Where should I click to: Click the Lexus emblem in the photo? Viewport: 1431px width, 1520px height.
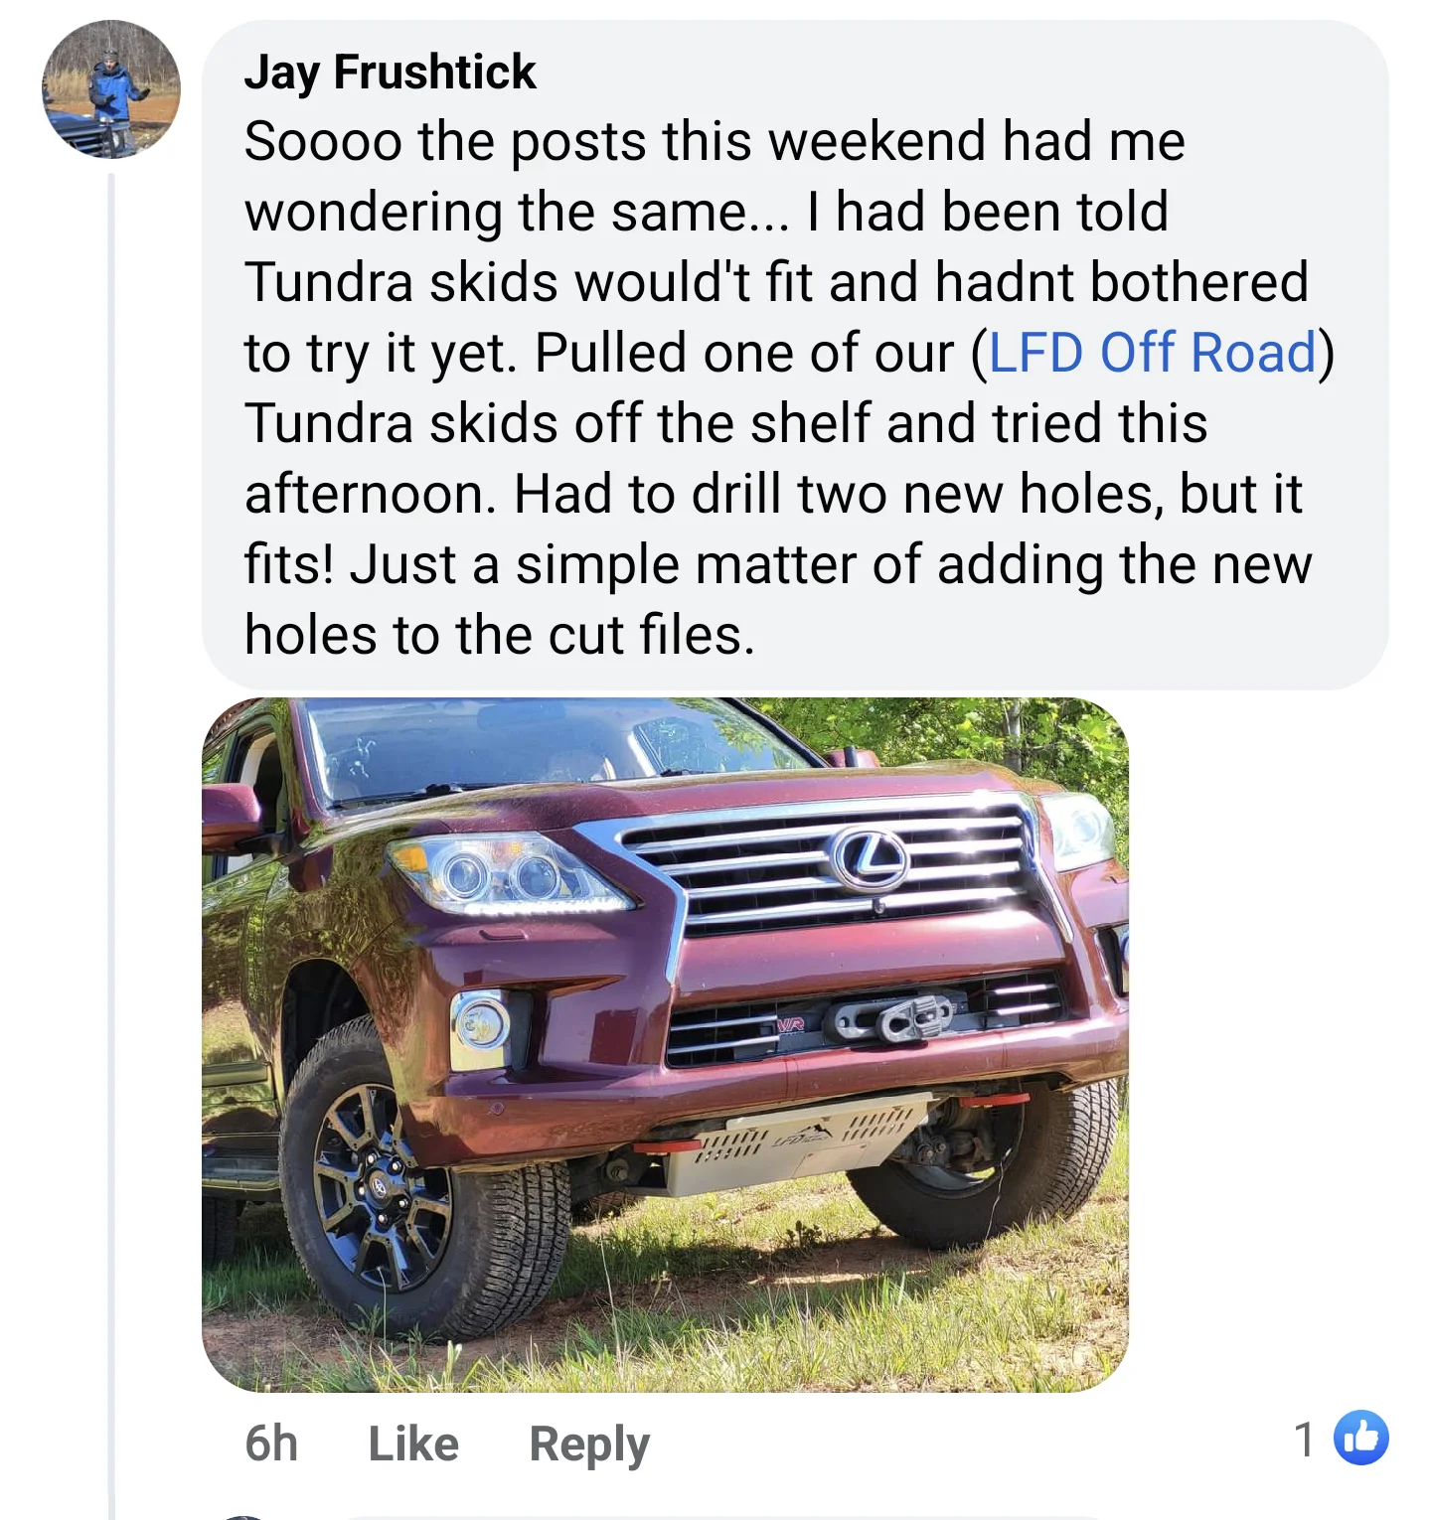point(870,857)
